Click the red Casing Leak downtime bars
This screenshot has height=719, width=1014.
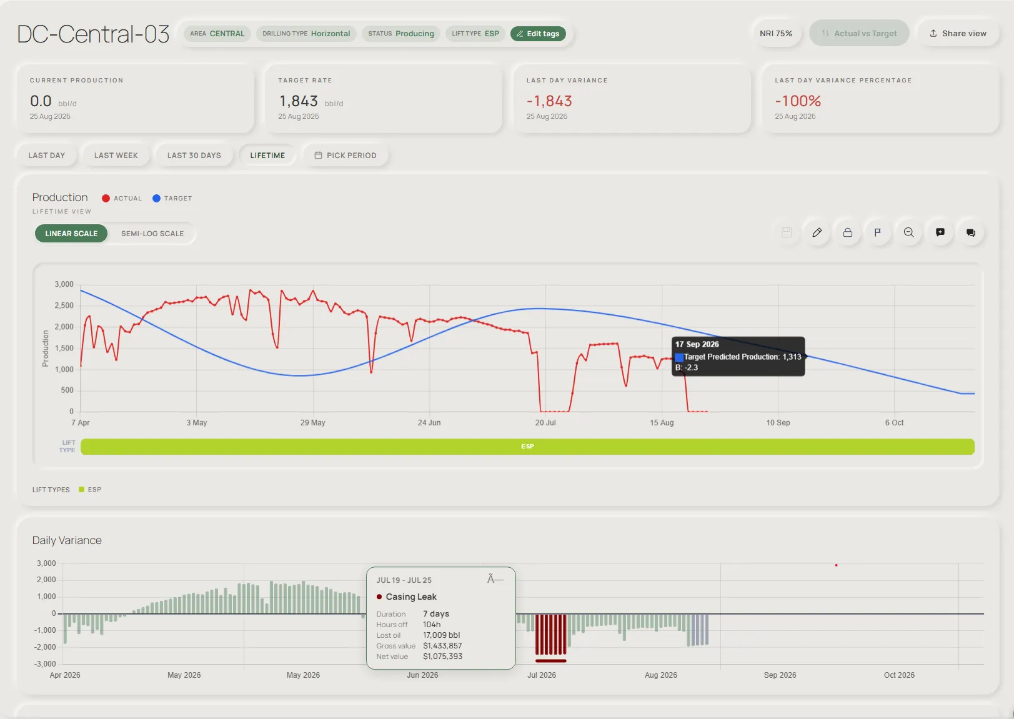551,635
